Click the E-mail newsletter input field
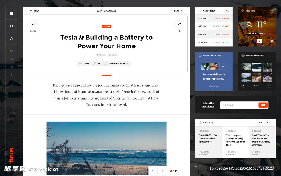Screen dimensions: 281x176 point(239,105)
